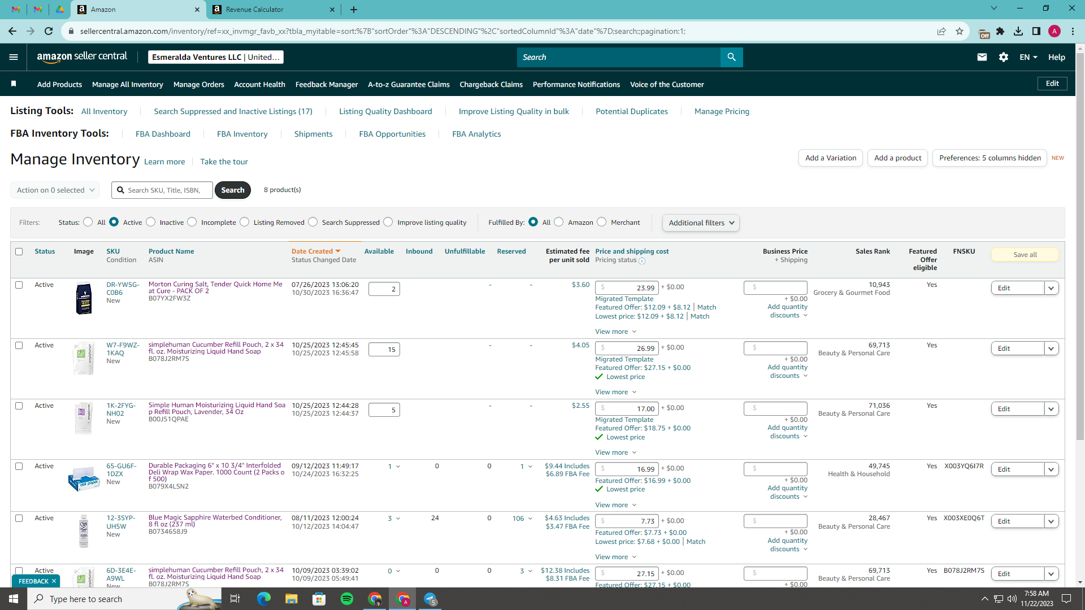Bookmark this page with the star icon

[960, 31]
